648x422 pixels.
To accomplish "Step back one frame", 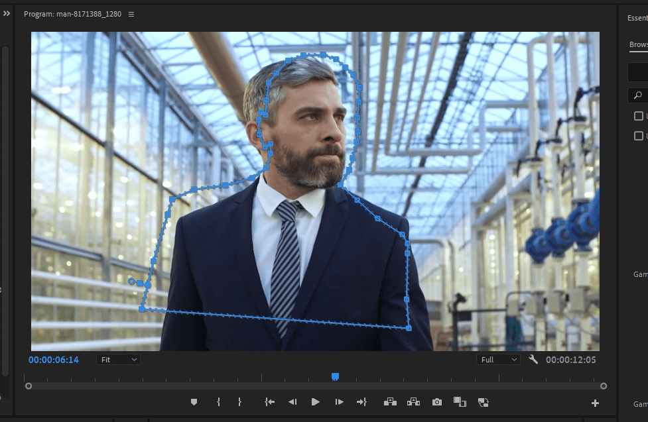I will [x=292, y=401].
